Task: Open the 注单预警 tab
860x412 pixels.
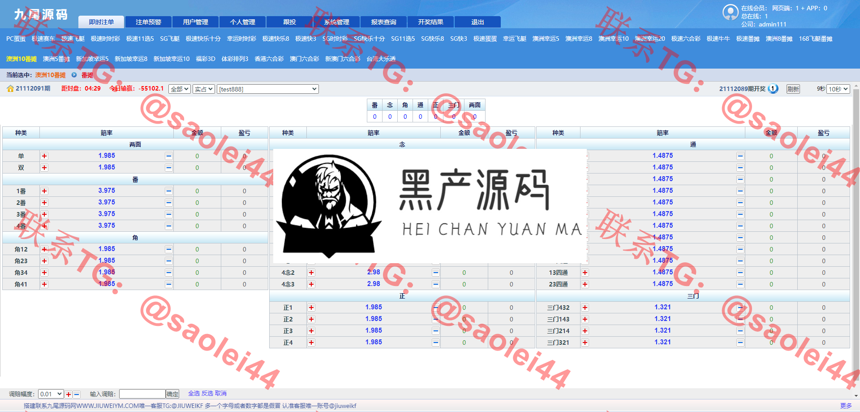Action: coord(148,22)
